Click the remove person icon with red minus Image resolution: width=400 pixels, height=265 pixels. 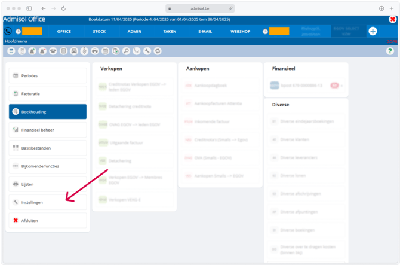pos(42,51)
